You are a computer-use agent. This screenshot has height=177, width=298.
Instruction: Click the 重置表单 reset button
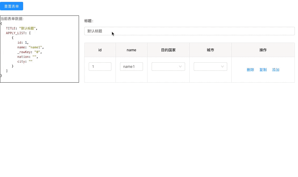pyautogui.click(x=12, y=6)
